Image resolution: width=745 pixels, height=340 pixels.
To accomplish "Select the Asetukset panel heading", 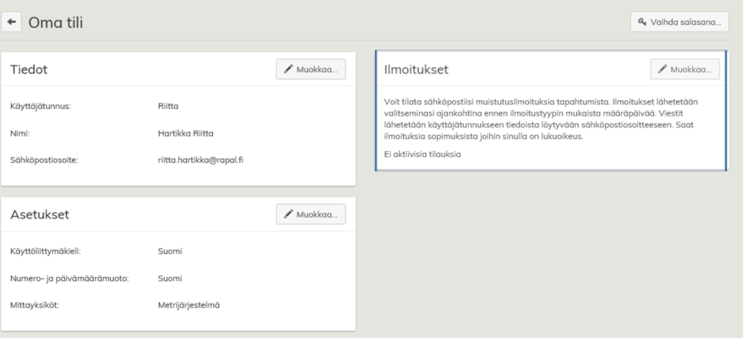I will click(x=39, y=215).
